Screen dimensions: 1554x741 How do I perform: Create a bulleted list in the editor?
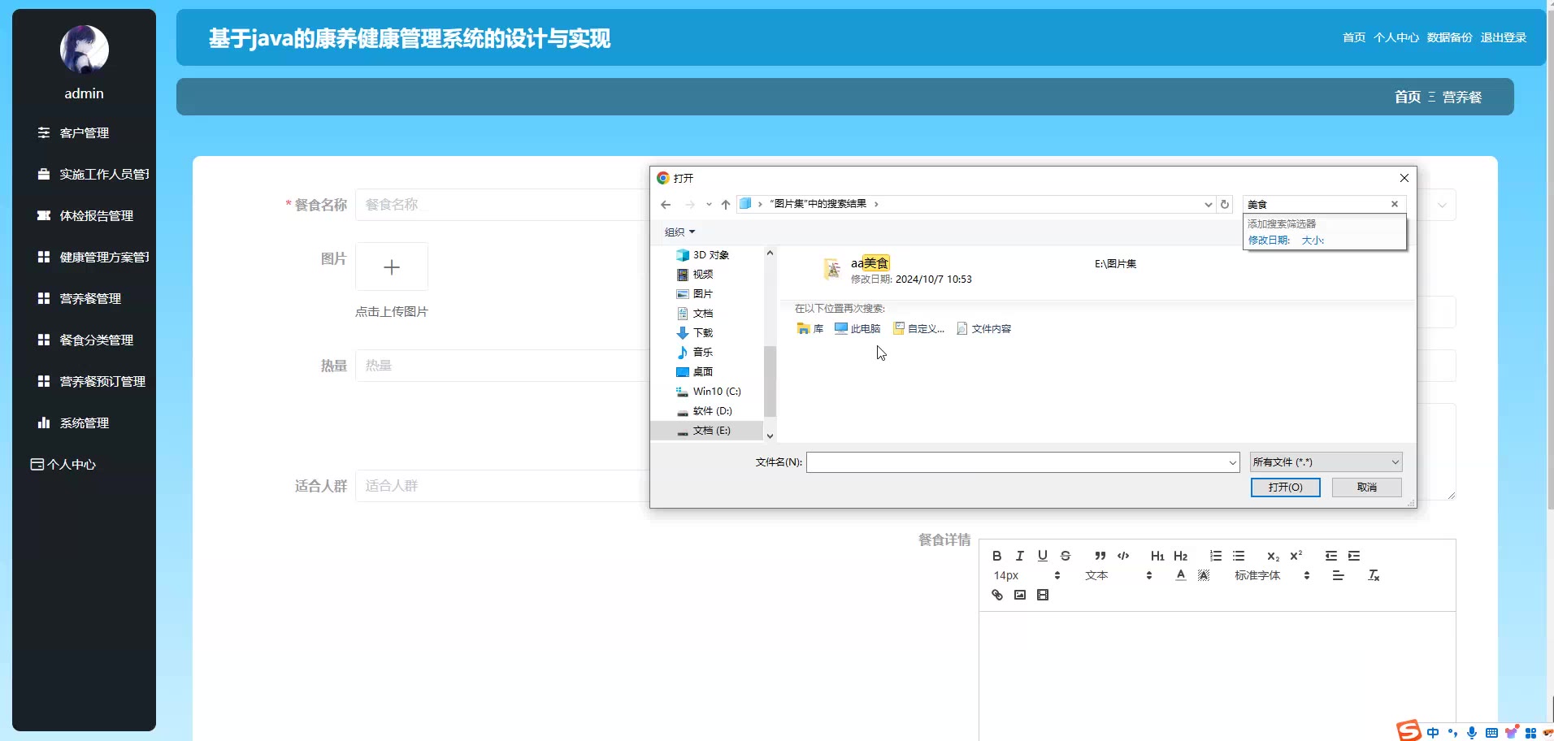coord(1239,556)
